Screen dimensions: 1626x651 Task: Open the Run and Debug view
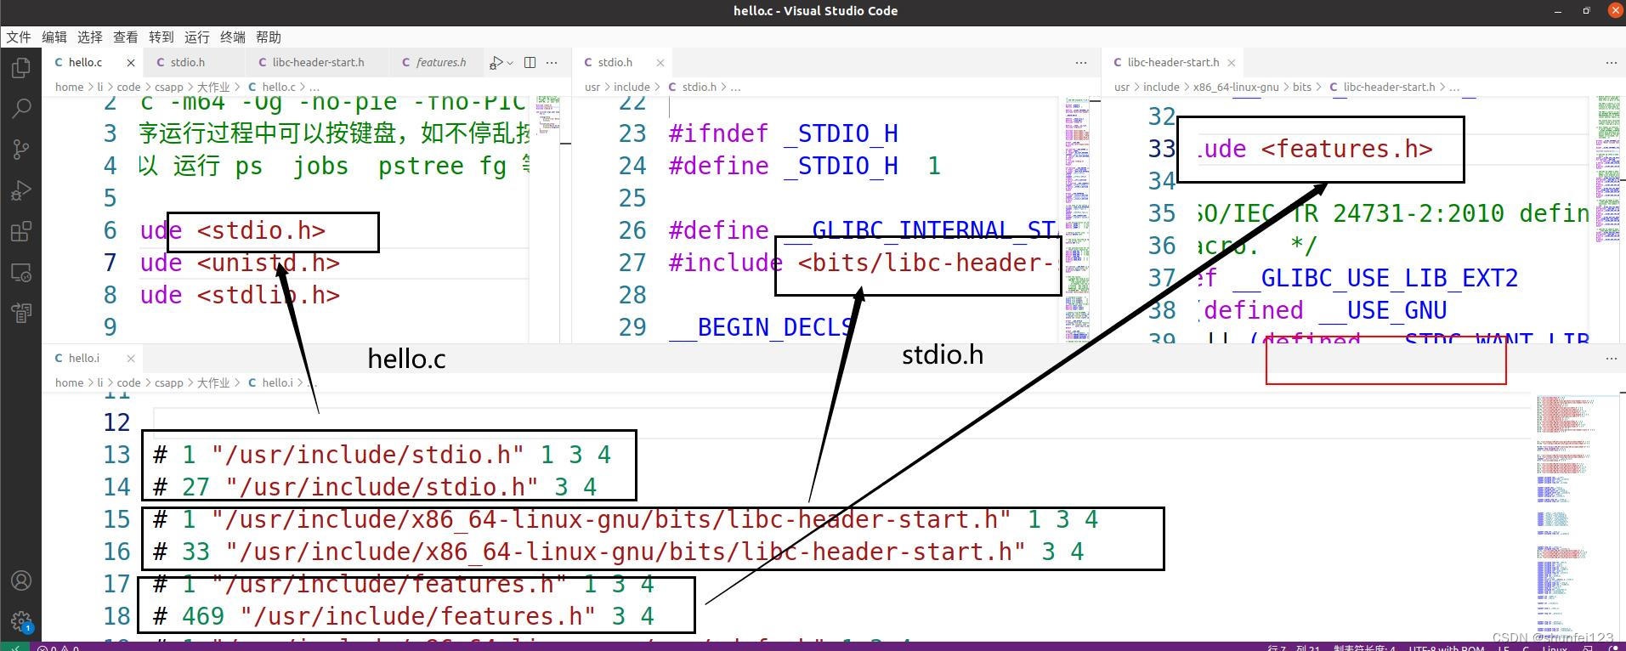21,190
